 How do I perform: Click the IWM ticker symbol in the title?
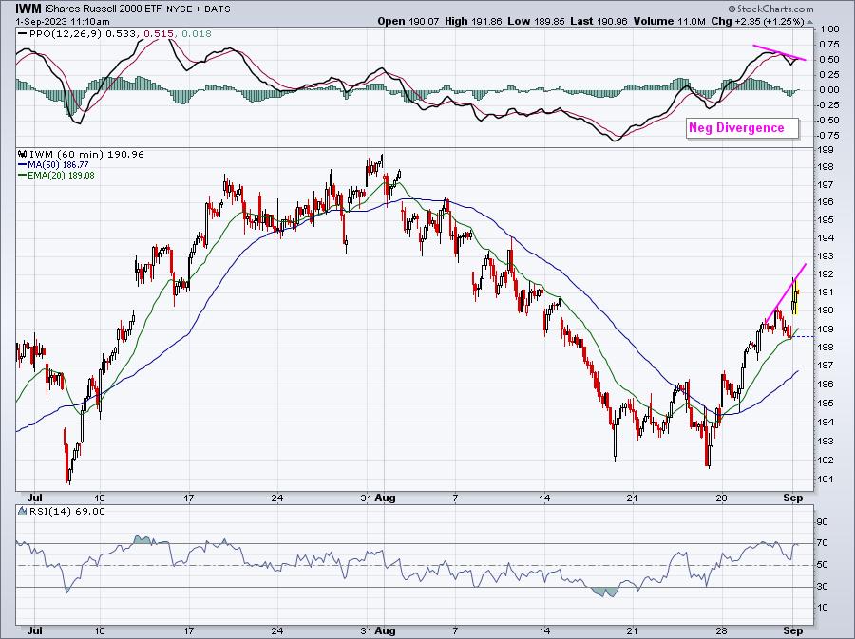coord(28,9)
